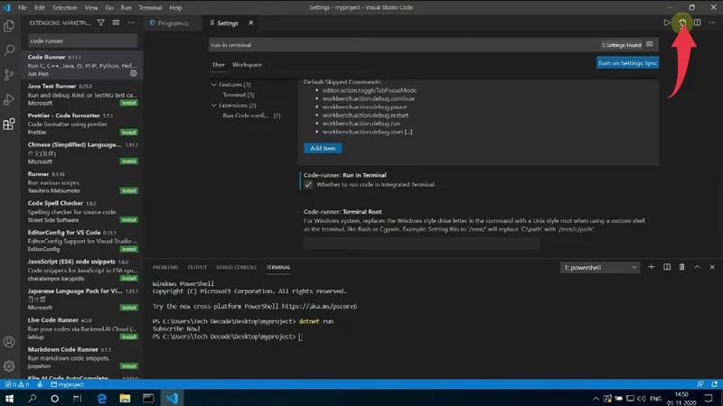Viewport: 723px width, 406px height.
Task: Click the extensions search box with code runner
Action: pyautogui.click(x=81, y=41)
